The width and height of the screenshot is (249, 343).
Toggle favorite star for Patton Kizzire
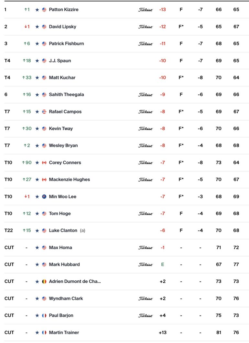click(37, 10)
